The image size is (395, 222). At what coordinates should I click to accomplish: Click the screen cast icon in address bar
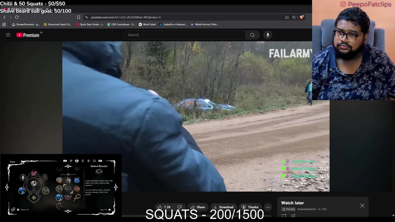(287, 17)
